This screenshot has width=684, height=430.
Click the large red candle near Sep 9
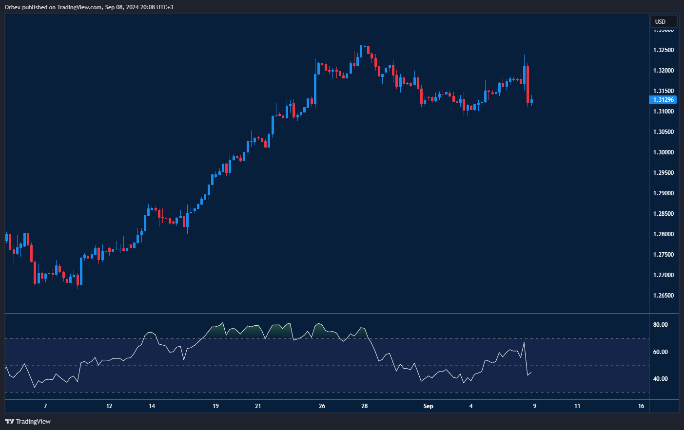(528, 84)
